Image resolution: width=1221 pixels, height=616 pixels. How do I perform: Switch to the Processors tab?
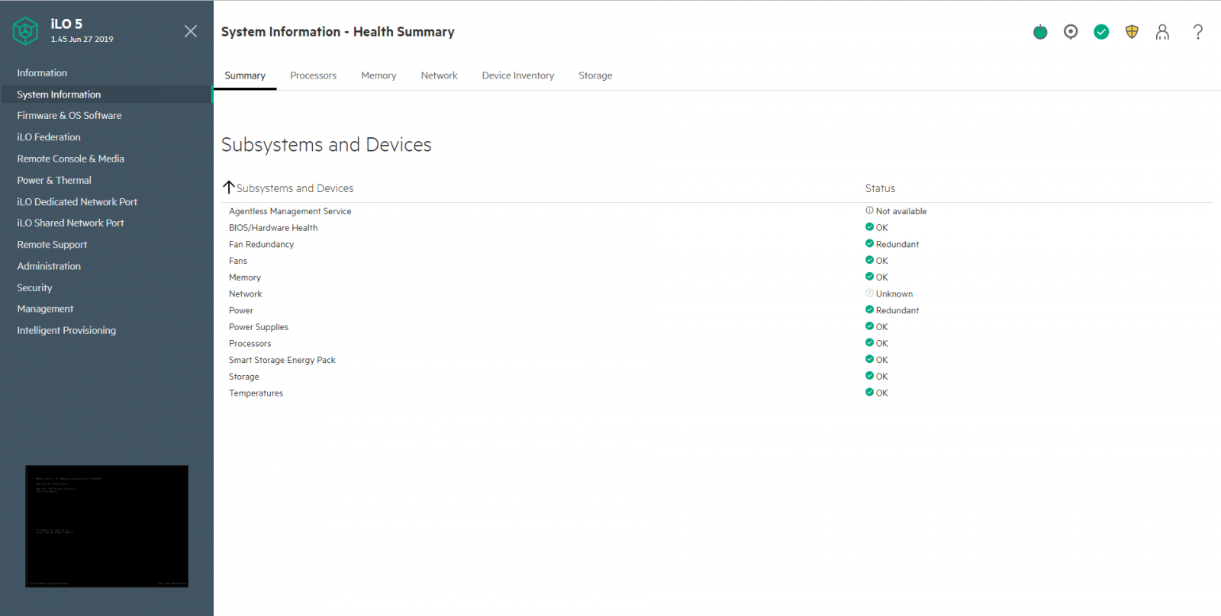313,75
